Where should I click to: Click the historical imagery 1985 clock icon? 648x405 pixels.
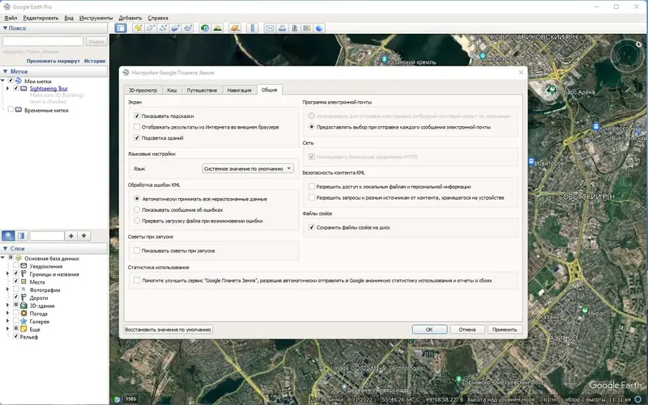click(x=117, y=399)
